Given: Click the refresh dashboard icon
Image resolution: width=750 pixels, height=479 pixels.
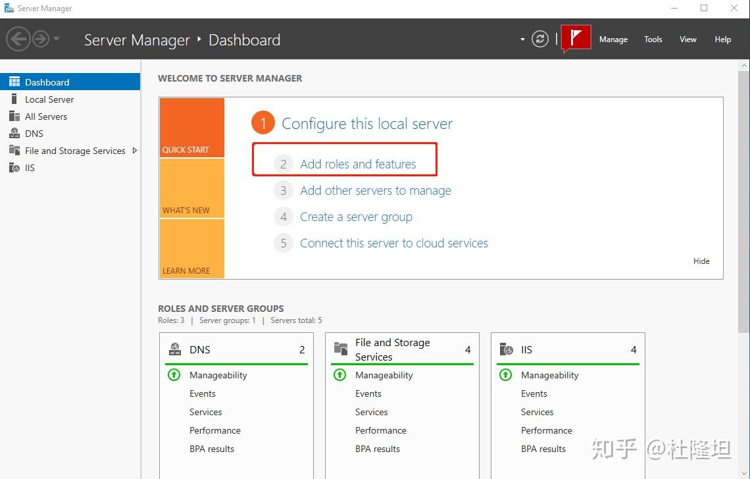Looking at the screenshot, I should coord(540,39).
